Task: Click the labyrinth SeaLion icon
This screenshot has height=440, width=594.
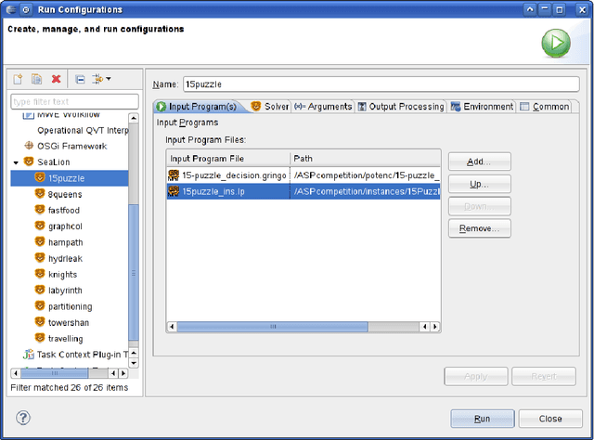Action: pos(40,290)
